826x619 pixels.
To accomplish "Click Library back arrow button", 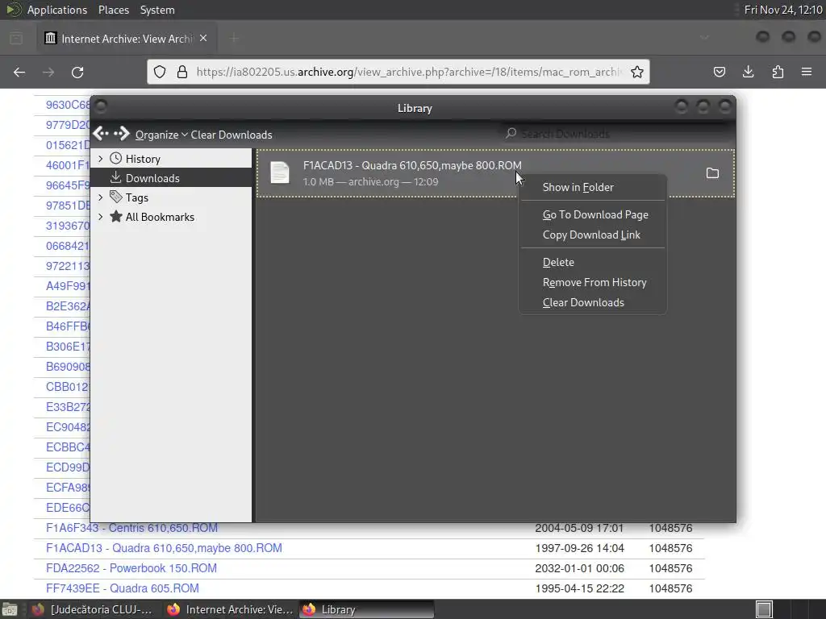I will pos(101,134).
